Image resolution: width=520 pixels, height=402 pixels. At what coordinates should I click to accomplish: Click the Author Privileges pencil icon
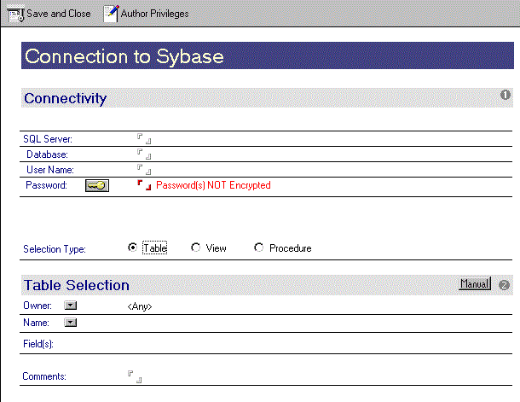click(111, 14)
